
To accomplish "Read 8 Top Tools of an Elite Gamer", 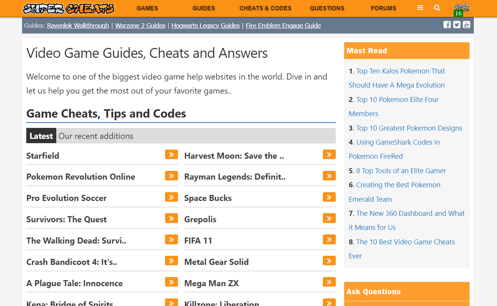I will [x=401, y=171].
